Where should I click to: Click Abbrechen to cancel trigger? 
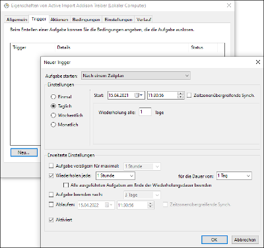tap(245, 239)
